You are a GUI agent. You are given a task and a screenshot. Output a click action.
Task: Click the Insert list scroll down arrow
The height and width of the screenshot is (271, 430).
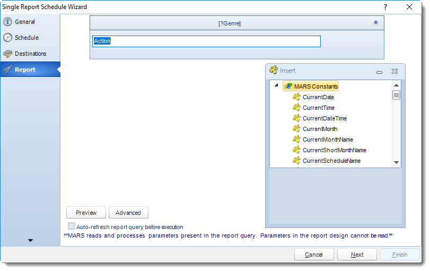(396, 162)
